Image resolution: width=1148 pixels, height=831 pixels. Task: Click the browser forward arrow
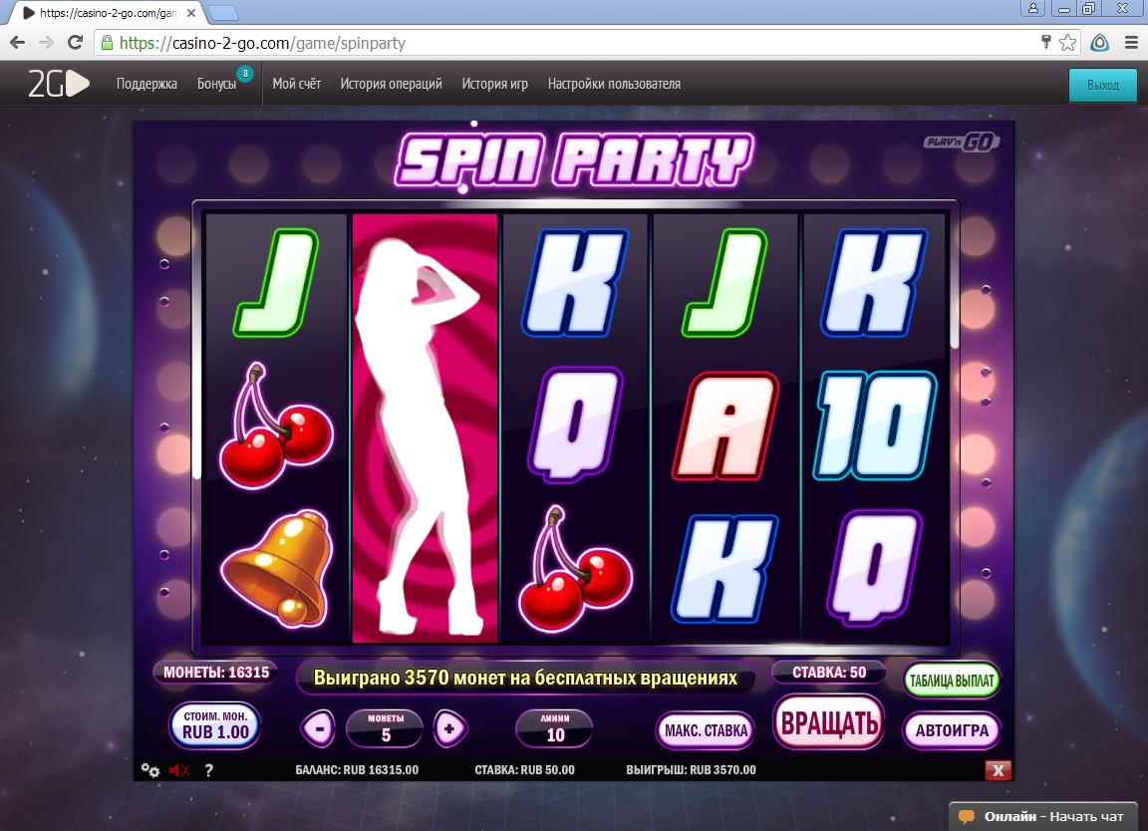[46, 43]
